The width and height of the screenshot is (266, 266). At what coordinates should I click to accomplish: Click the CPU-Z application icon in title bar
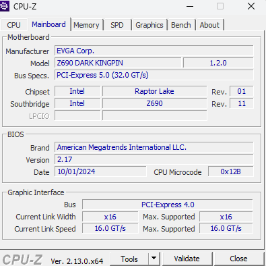point(4,6)
